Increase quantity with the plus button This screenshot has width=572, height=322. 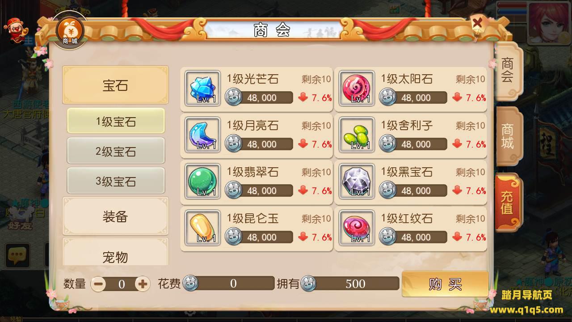coord(143,284)
